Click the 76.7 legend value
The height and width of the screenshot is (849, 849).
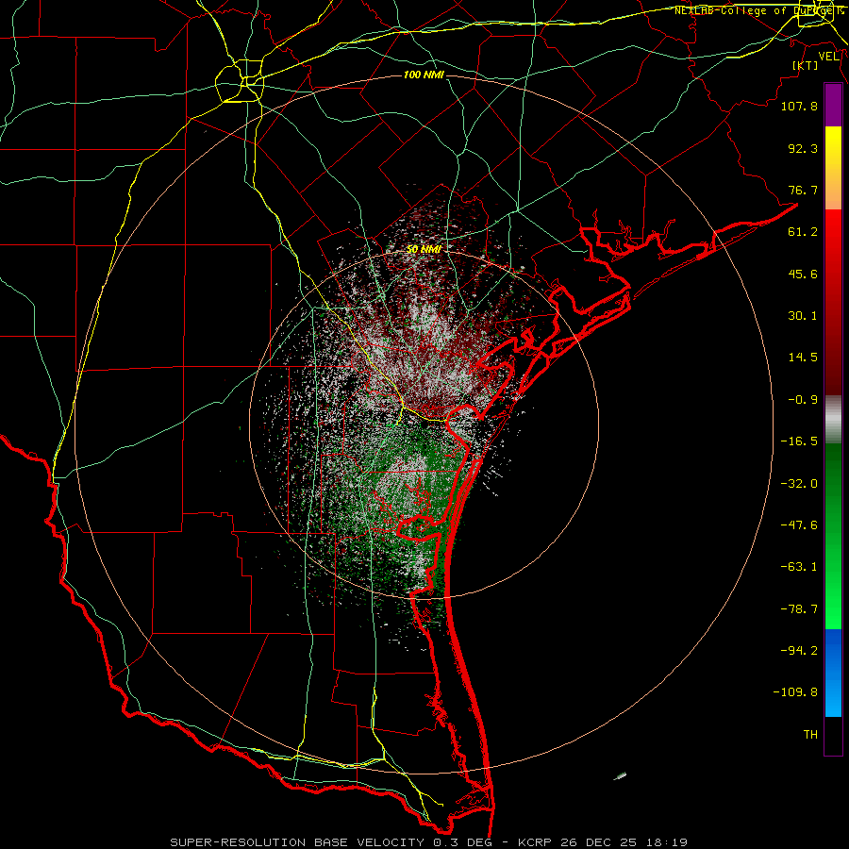[x=803, y=190]
